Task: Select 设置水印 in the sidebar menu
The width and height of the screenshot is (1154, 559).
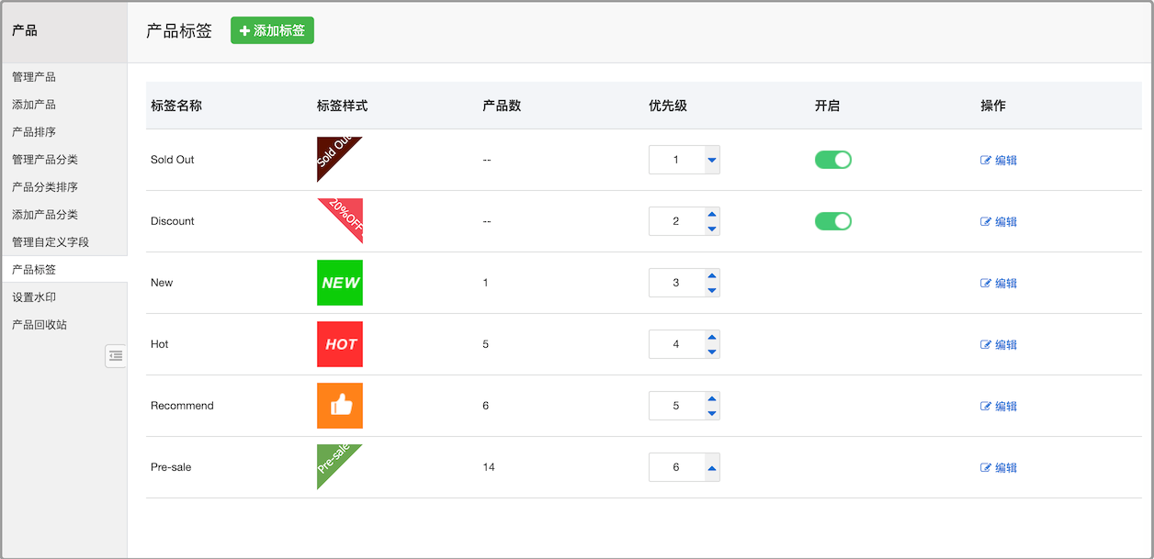Action: point(35,296)
